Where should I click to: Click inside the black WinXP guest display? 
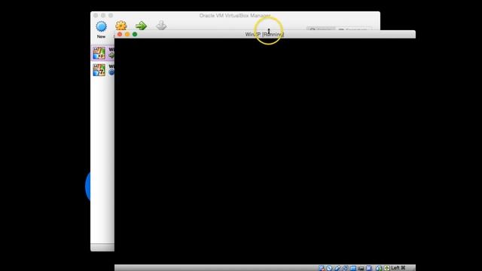point(264,151)
